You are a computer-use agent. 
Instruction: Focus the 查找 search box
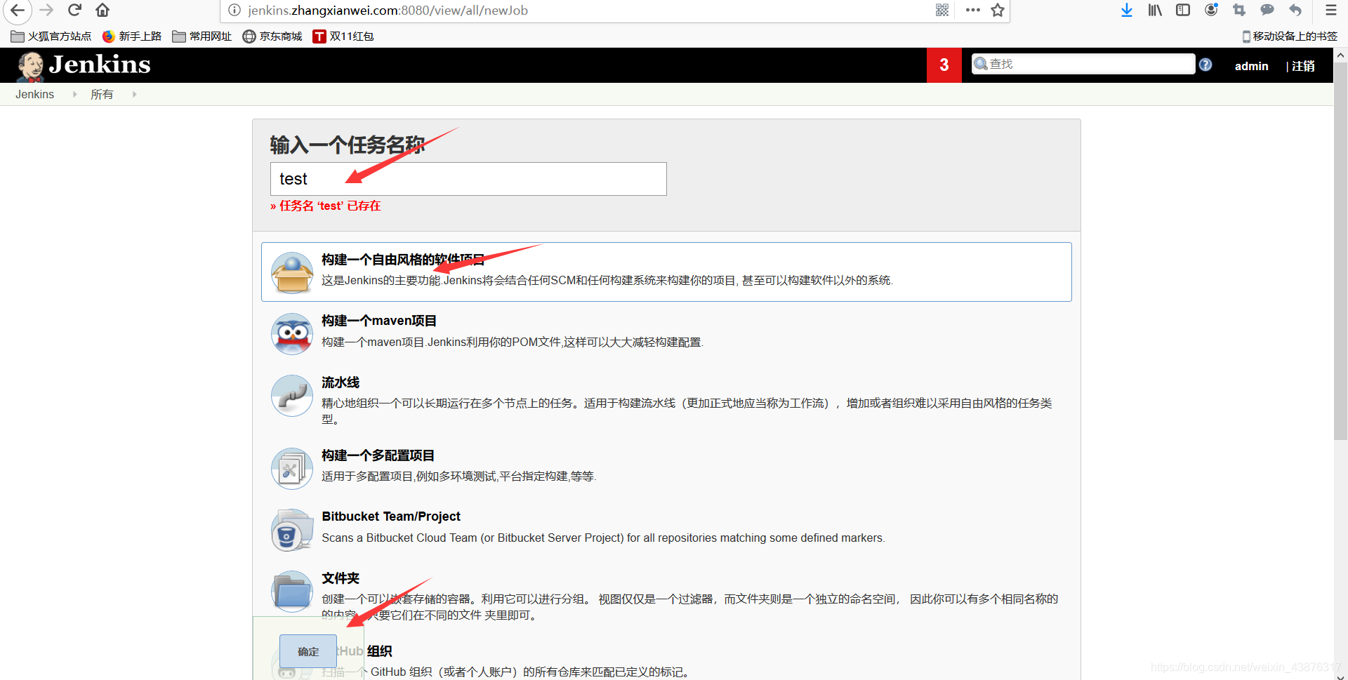[x=1083, y=64]
